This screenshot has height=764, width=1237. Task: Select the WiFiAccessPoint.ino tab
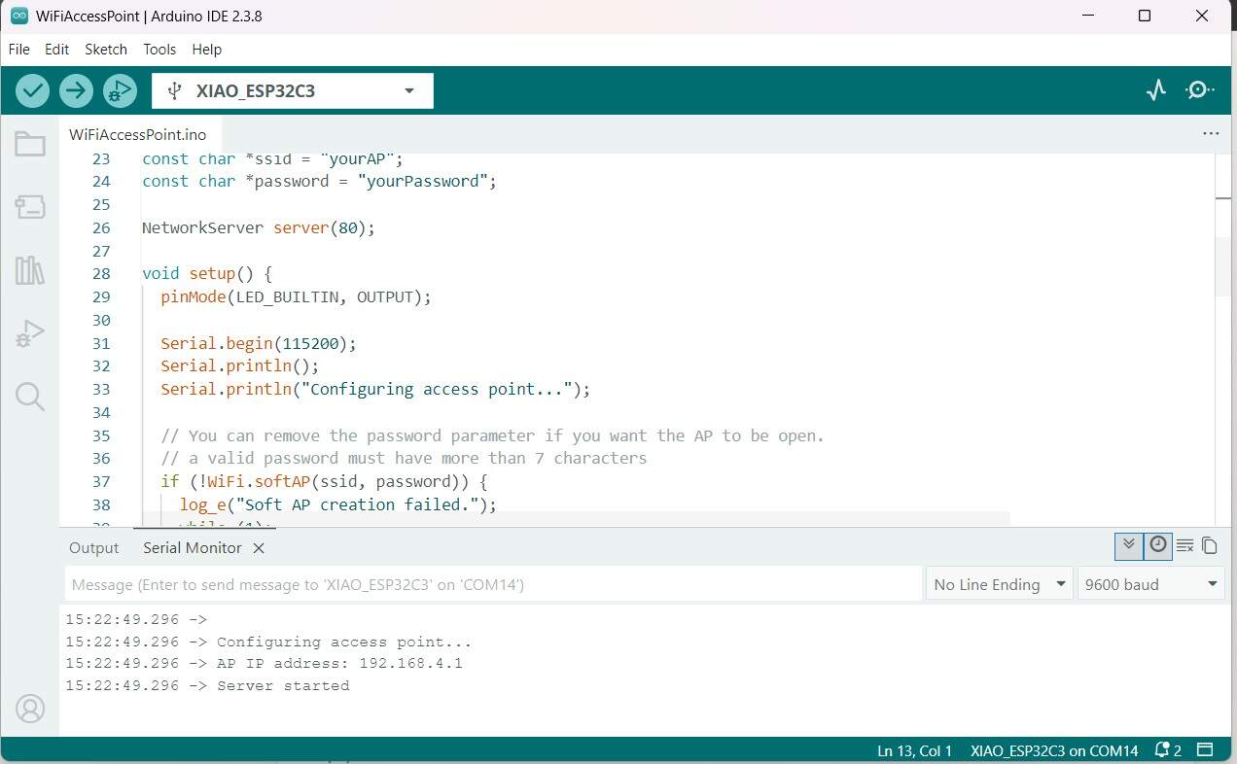pos(138,134)
